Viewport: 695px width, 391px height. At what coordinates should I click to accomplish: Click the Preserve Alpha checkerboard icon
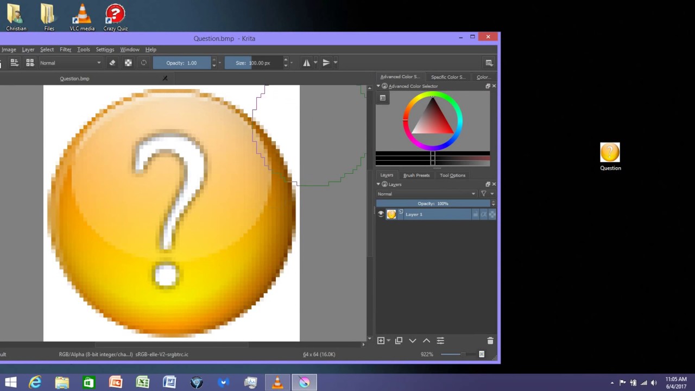click(128, 62)
